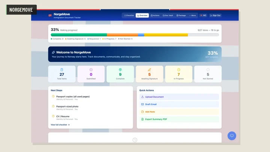This screenshot has height=152, width=270.
Task: Click the Submitted checkmark circle icon
Action: click(91, 70)
